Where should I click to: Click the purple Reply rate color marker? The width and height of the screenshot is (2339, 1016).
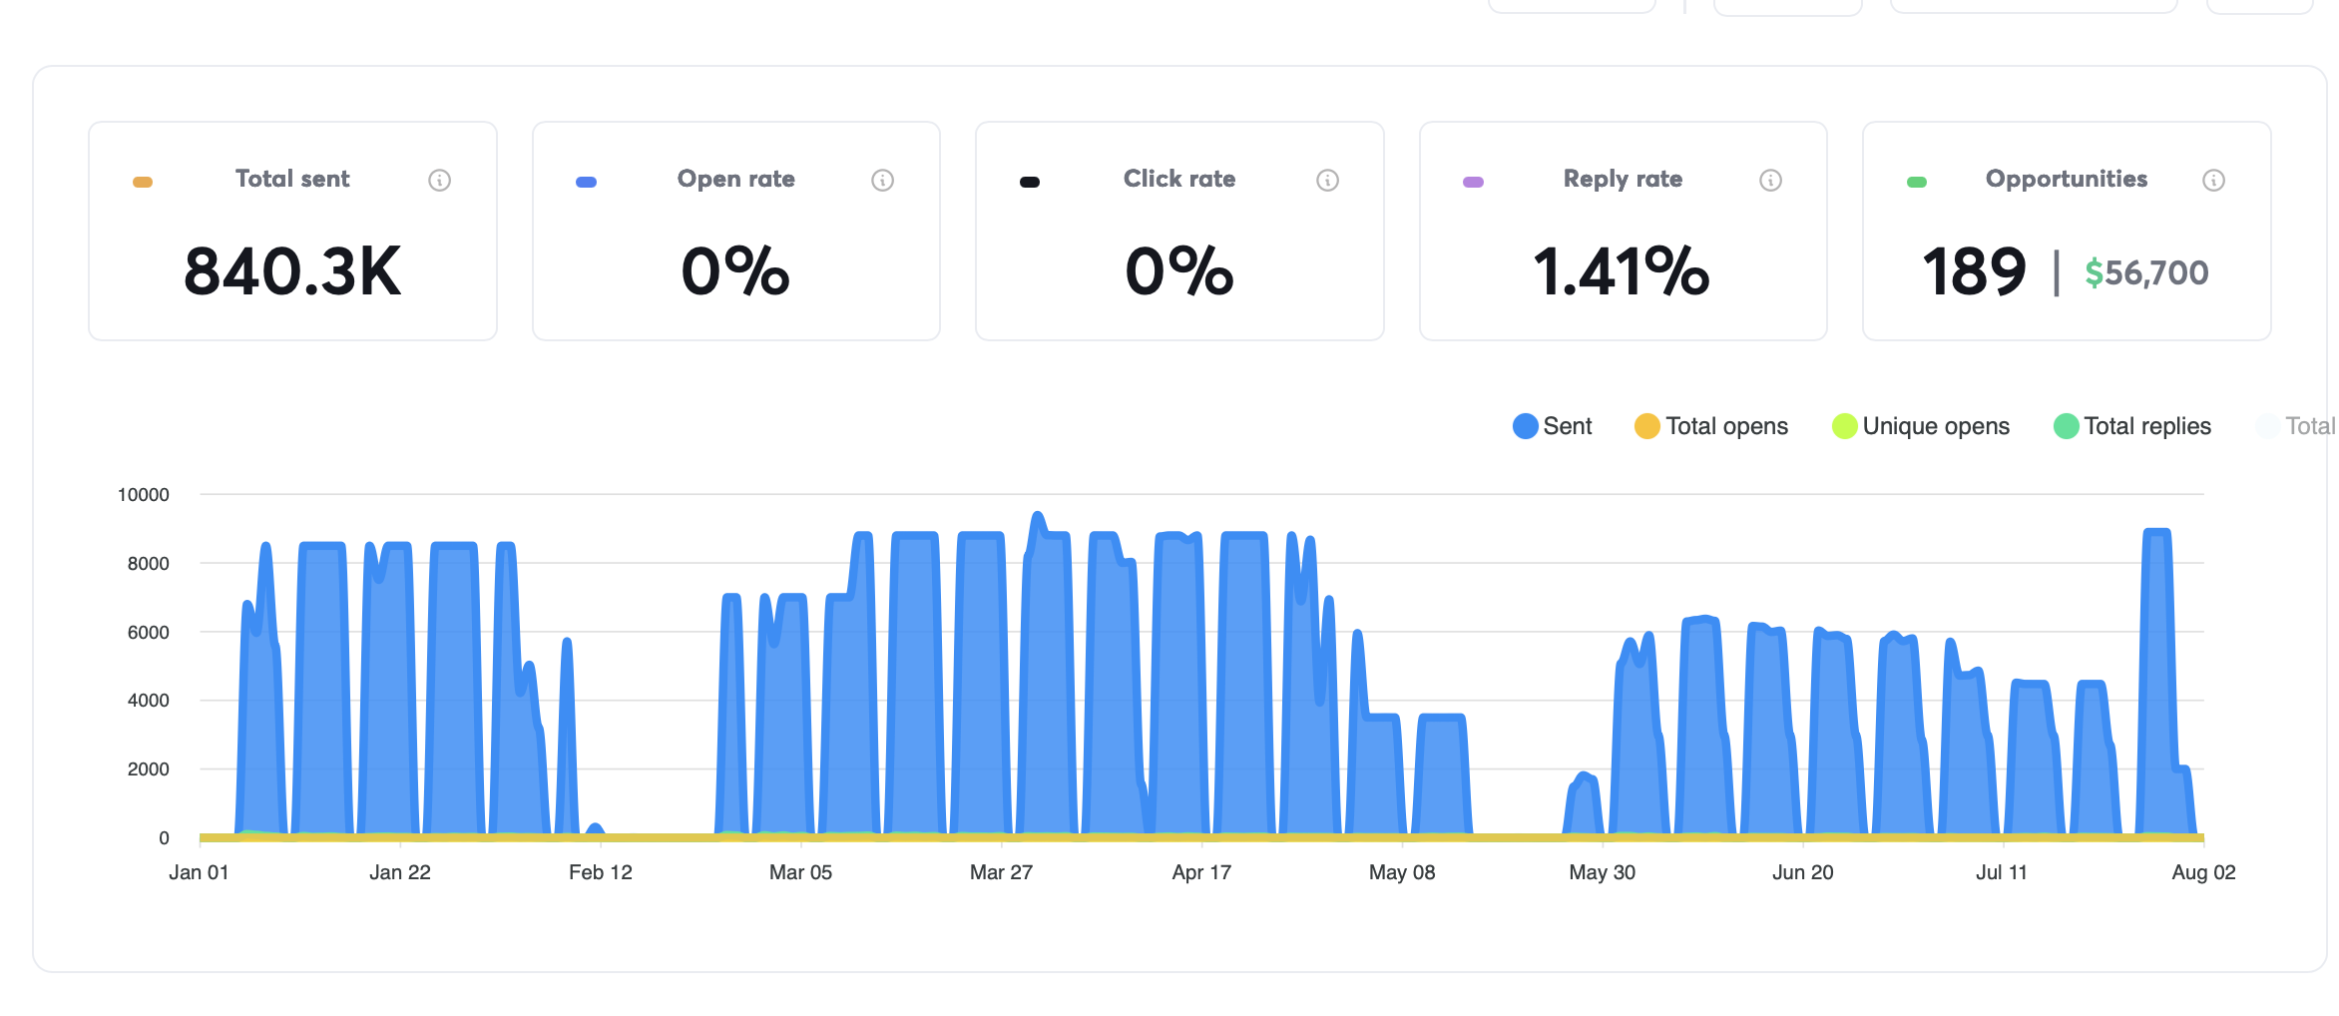[x=1473, y=182]
